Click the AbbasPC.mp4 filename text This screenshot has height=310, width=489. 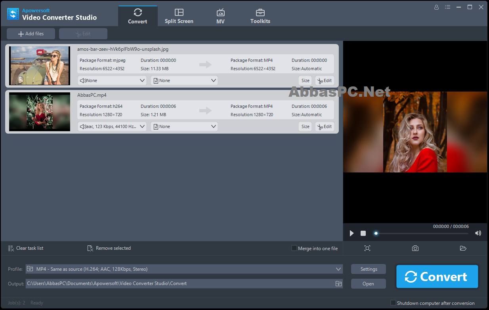point(92,95)
